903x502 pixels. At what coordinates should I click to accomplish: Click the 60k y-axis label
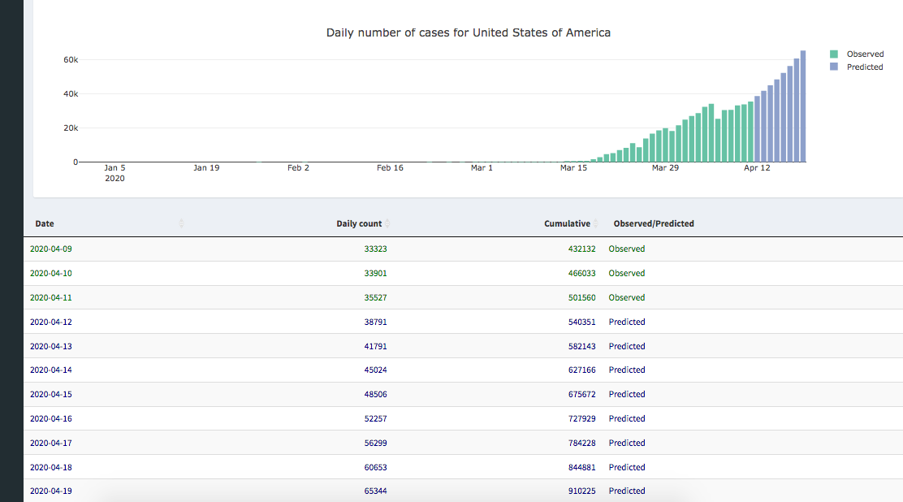click(71, 60)
